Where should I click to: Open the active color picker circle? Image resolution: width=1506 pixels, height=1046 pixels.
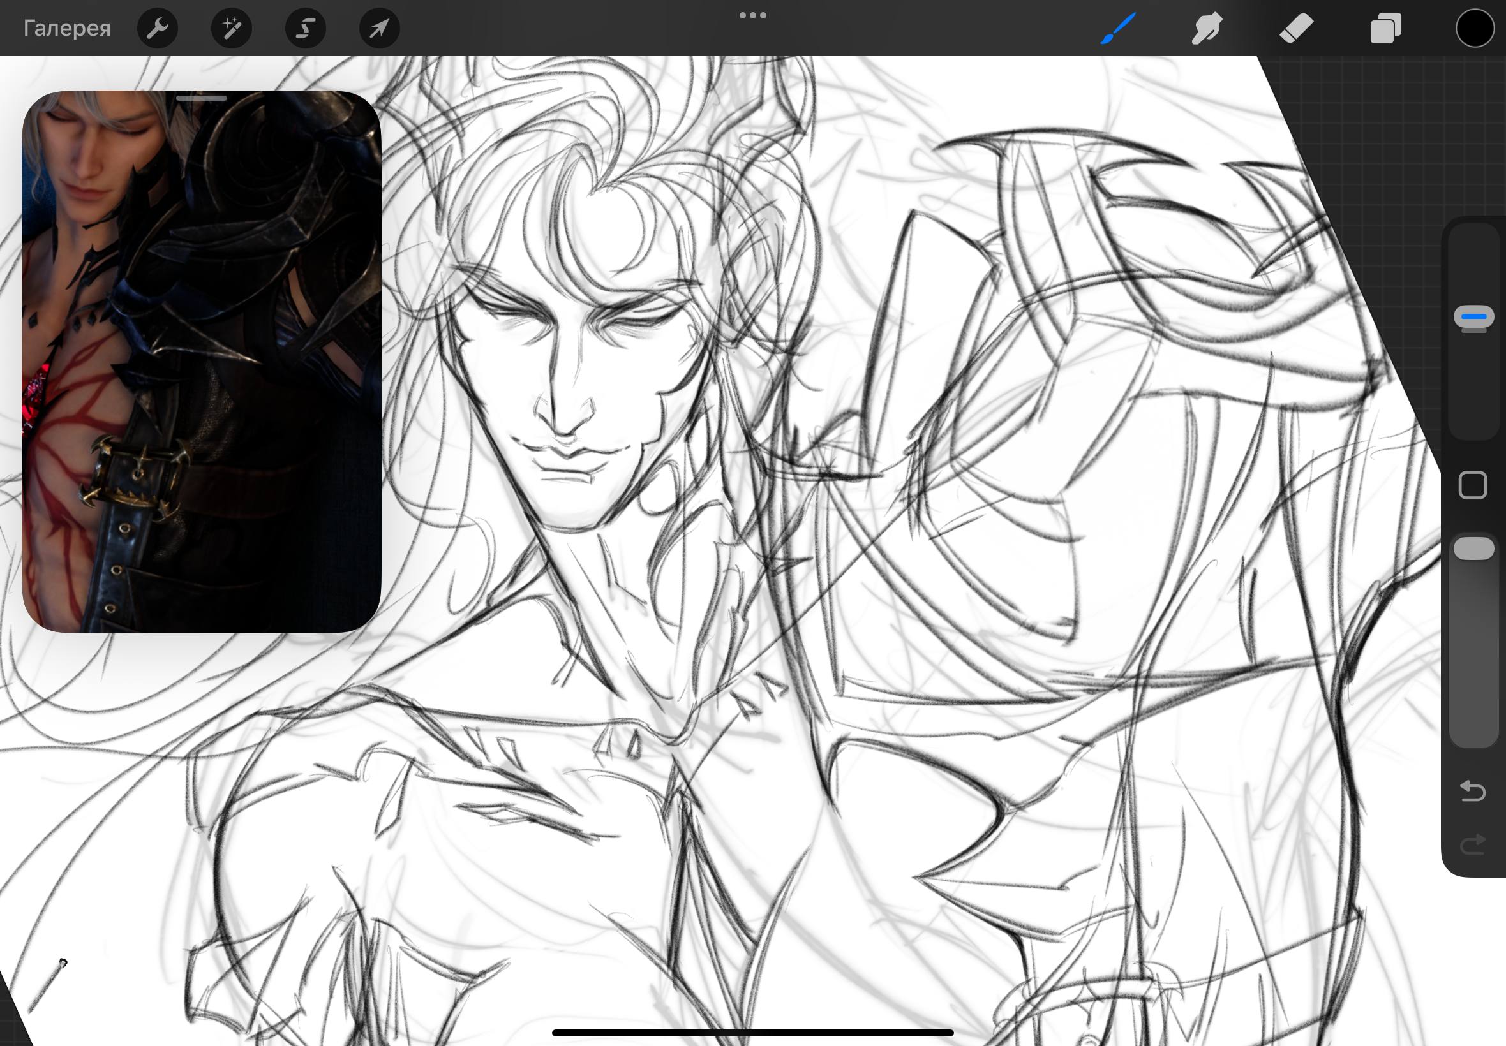tap(1475, 28)
